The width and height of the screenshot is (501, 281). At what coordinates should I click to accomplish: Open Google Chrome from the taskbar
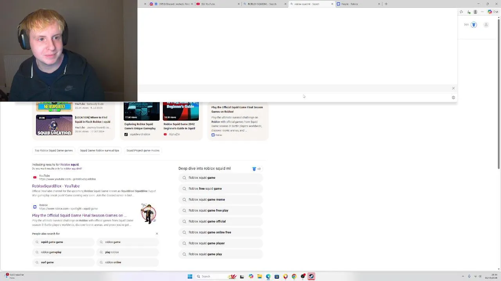pos(294,276)
